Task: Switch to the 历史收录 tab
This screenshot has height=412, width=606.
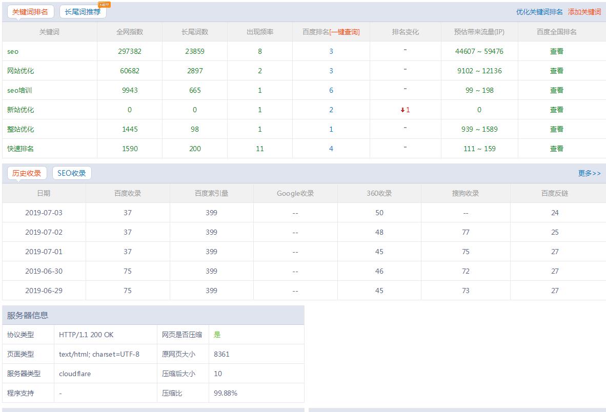Action: point(27,173)
